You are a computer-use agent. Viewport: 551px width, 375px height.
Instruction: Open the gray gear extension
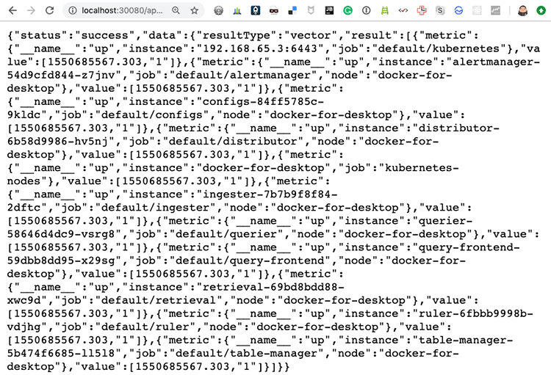(x=219, y=10)
